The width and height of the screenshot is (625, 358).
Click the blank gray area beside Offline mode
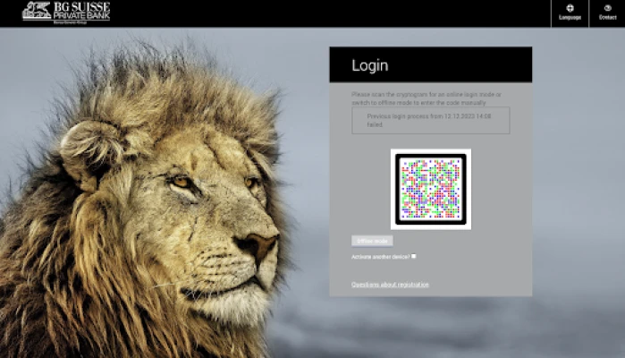[465, 241]
